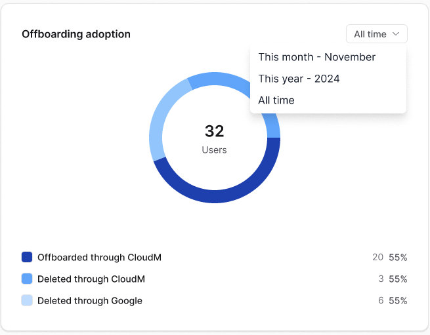
Task: Click the pale blue Deleted through Google swatch
Action: [x=27, y=300]
